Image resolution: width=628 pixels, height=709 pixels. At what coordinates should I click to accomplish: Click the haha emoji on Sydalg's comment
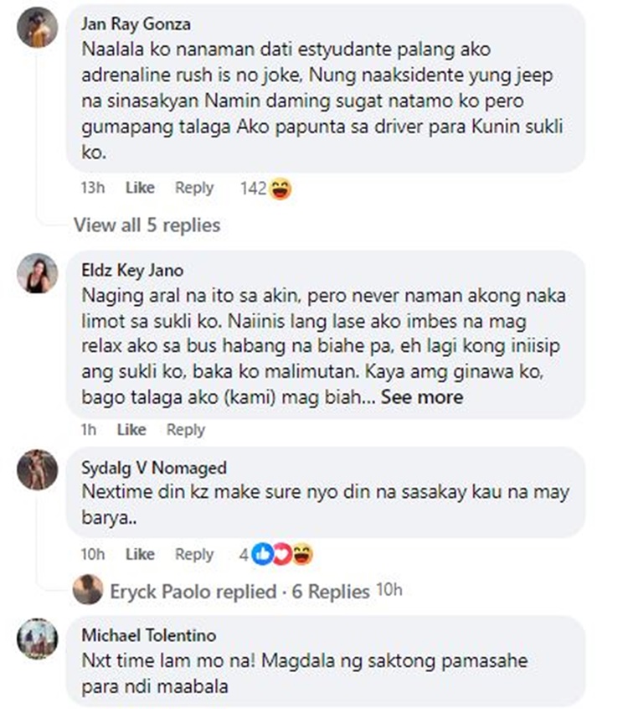(x=302, y=554)
